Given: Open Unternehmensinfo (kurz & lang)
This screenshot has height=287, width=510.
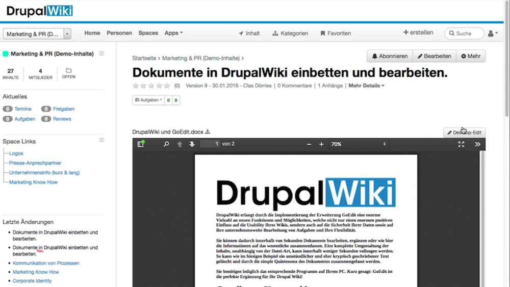Looking at the screenshot, I should point(44,173).
